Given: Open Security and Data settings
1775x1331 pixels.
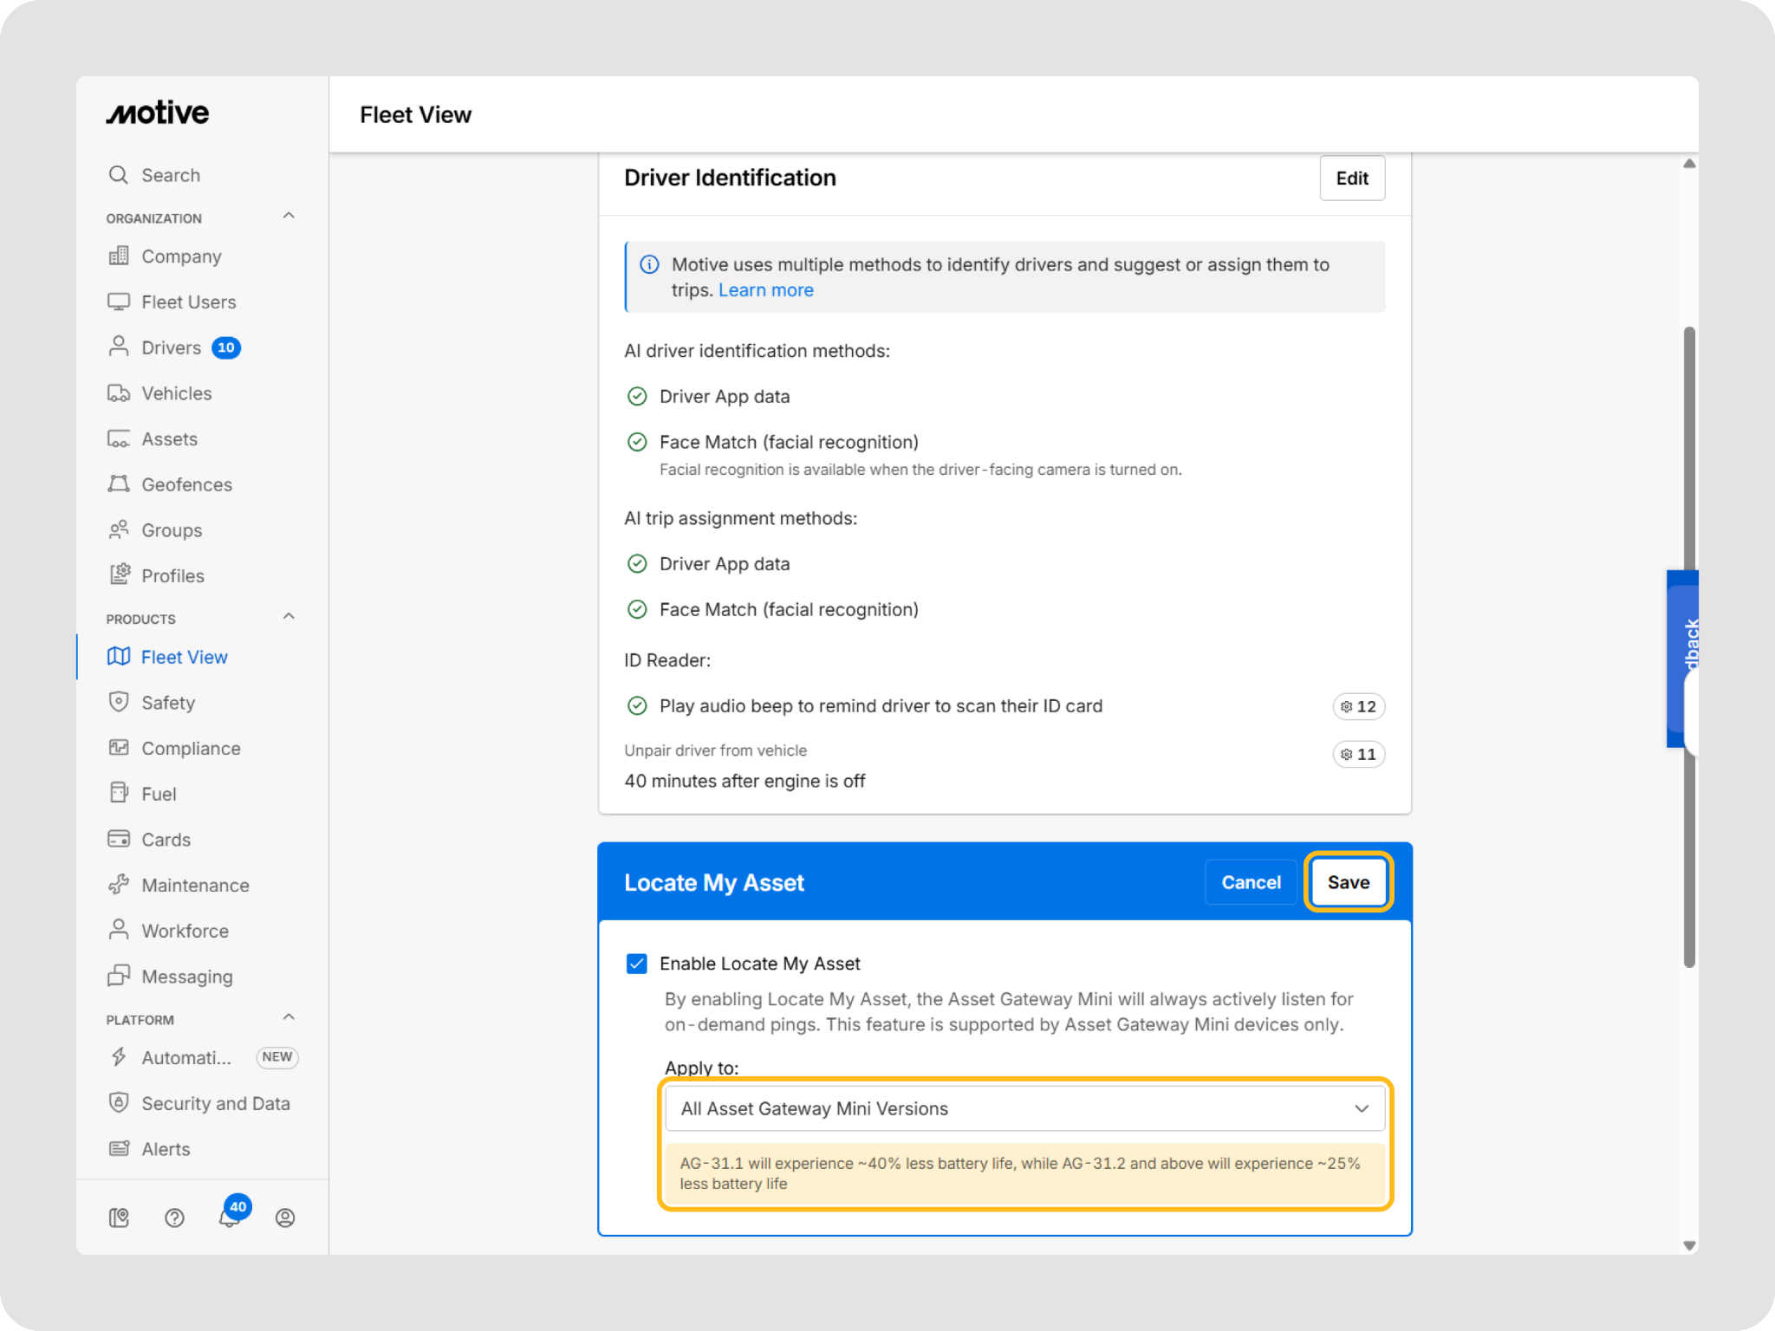Looking at the screenshot, I should click(216, 1103).
